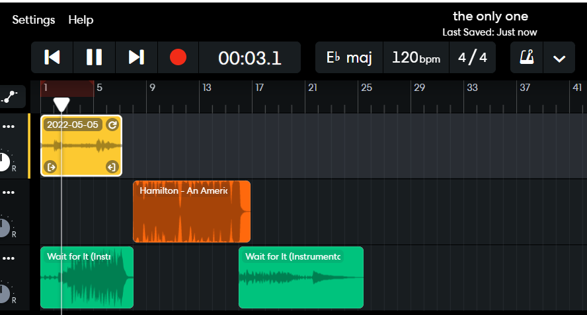Click bar 33 on the timeline ruler
The image size is (587, 315).
[472, 88]
